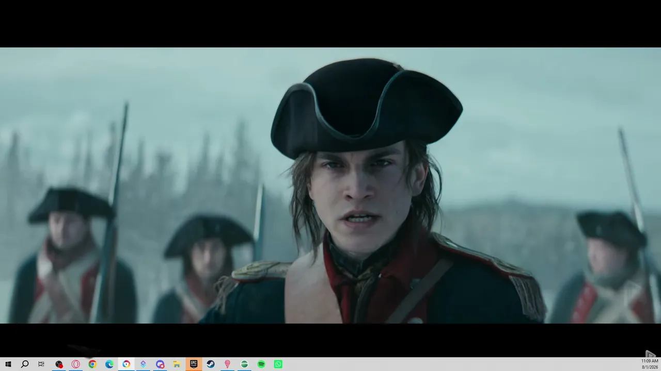This screenshot has height=371, width=661.
Task: Open Microsoft Edge from the taskbar
Action: [x=109, y=364]
